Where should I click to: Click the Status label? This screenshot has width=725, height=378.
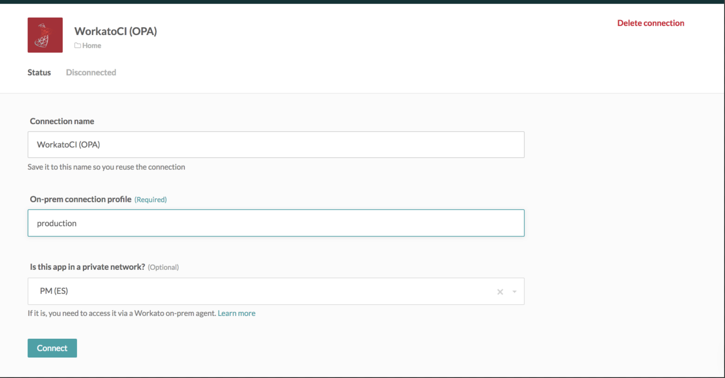coord(39,72)
